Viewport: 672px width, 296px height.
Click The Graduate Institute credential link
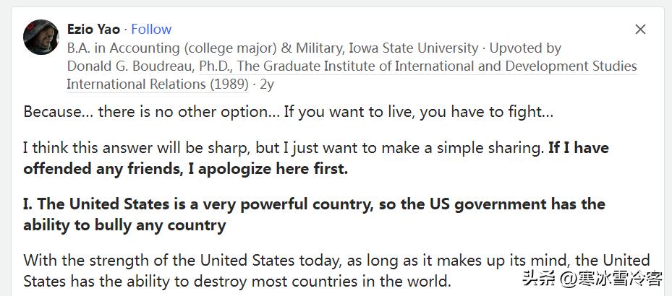437,66
